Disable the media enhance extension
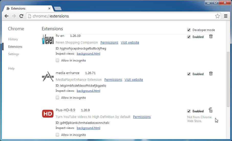This screenshot has height=141, width=232. coord(189,74)
